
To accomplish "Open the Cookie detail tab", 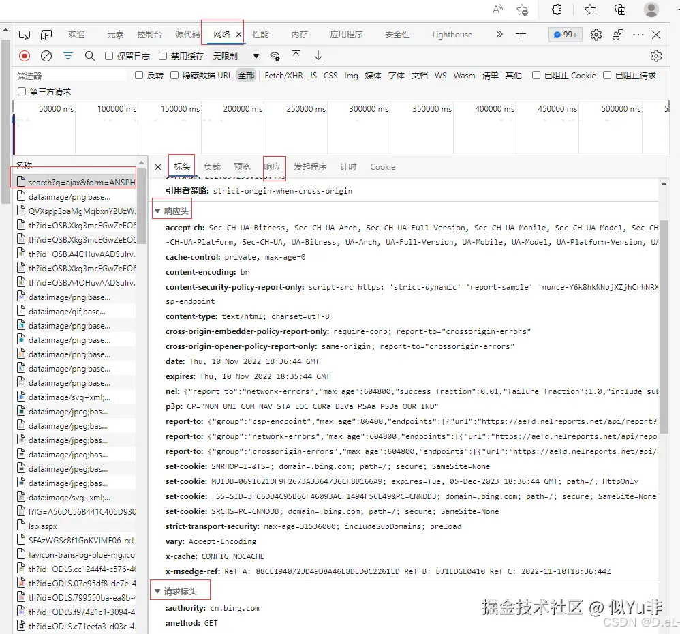I will tap(382, 167).
